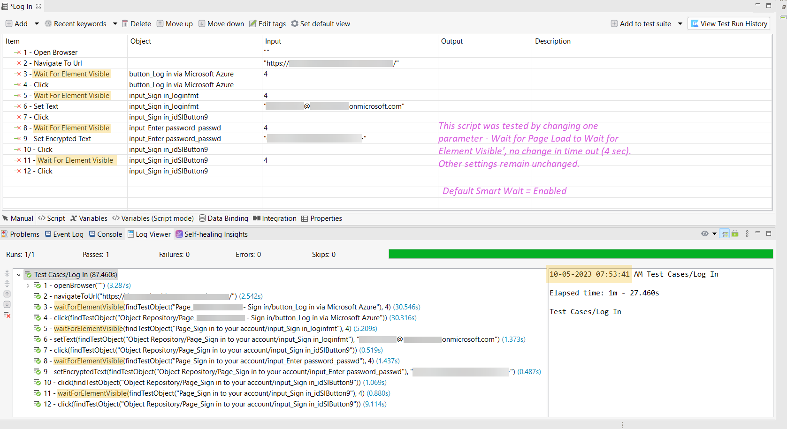Click the green test progress bar

(581, 254)
